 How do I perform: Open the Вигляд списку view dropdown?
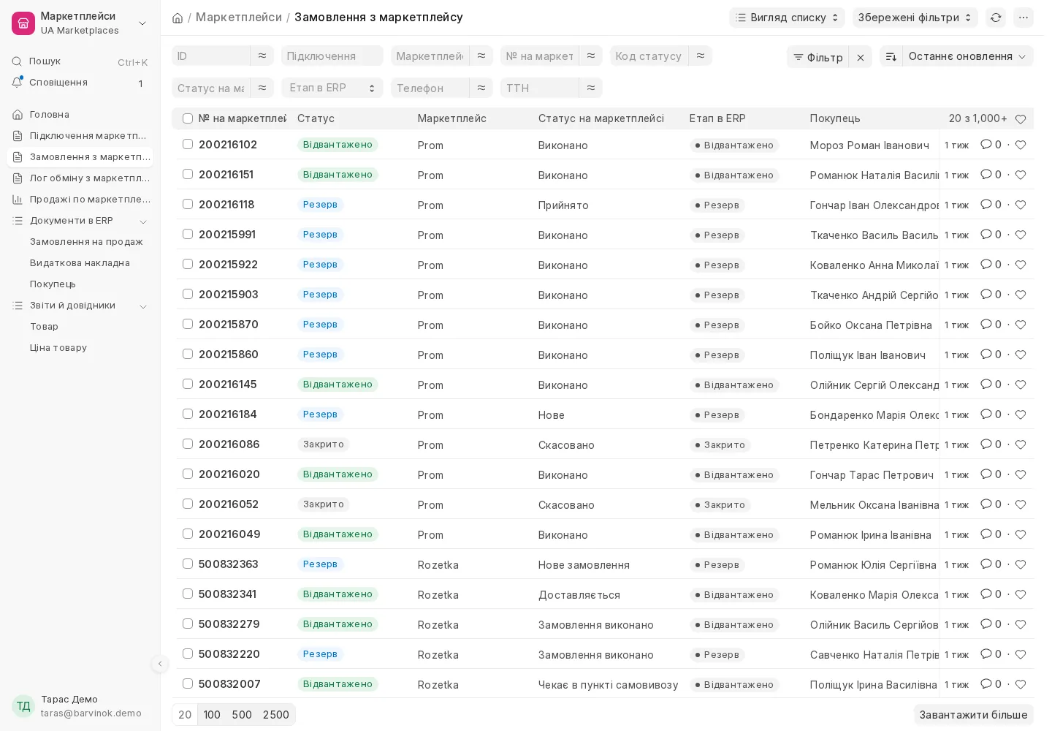[787, 18]
